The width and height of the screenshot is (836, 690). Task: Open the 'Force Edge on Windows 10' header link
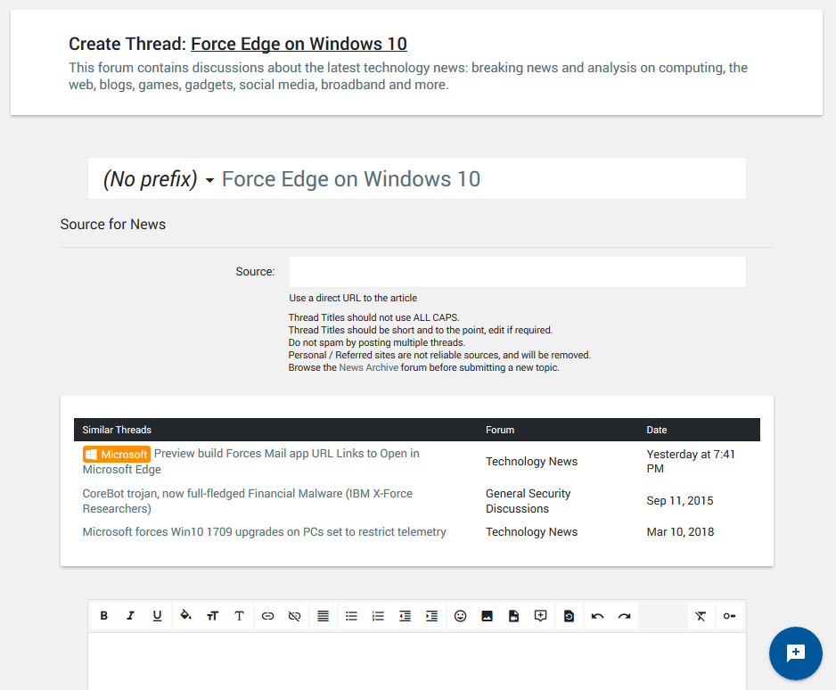coord(299,44)
